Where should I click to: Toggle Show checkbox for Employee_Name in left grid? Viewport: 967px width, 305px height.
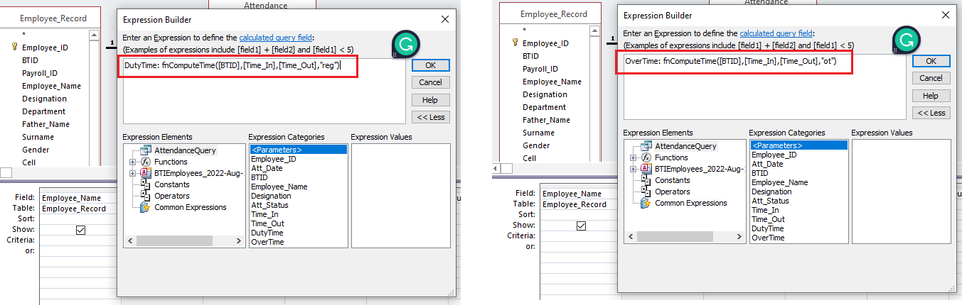pyautogui.click(x=80, y=230)
